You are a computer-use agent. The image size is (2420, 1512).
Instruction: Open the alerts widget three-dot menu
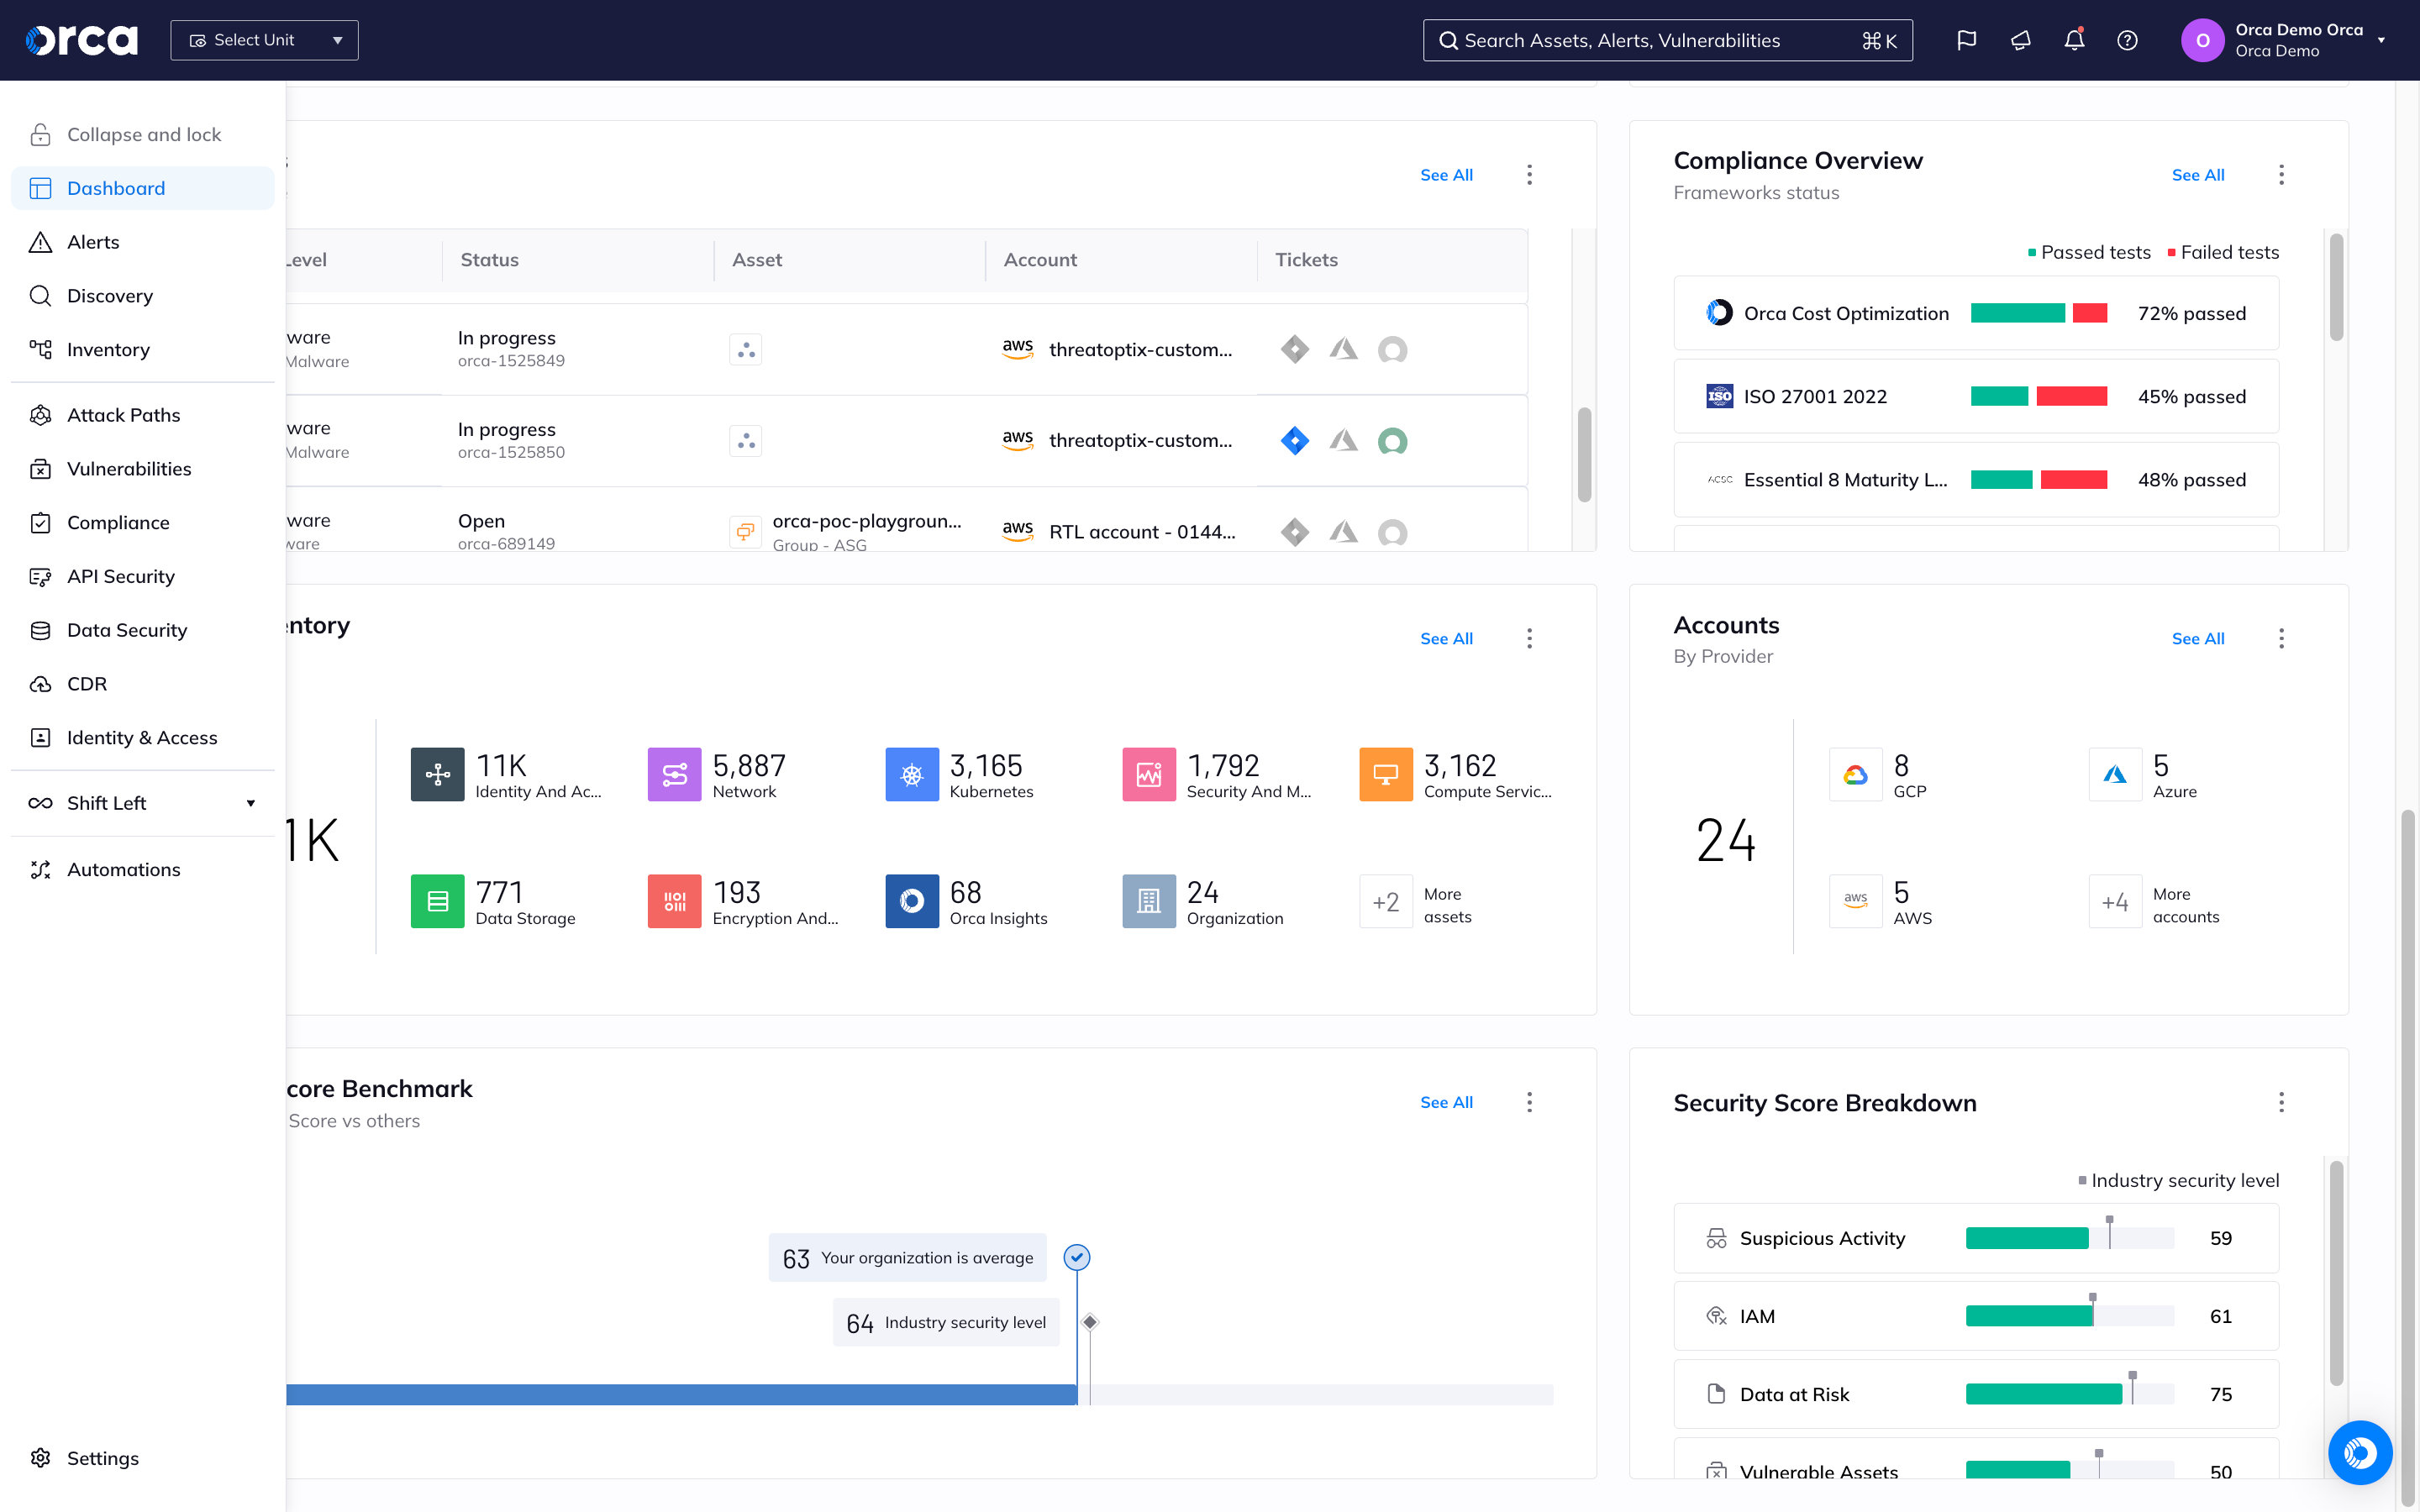pos(1529,175)
